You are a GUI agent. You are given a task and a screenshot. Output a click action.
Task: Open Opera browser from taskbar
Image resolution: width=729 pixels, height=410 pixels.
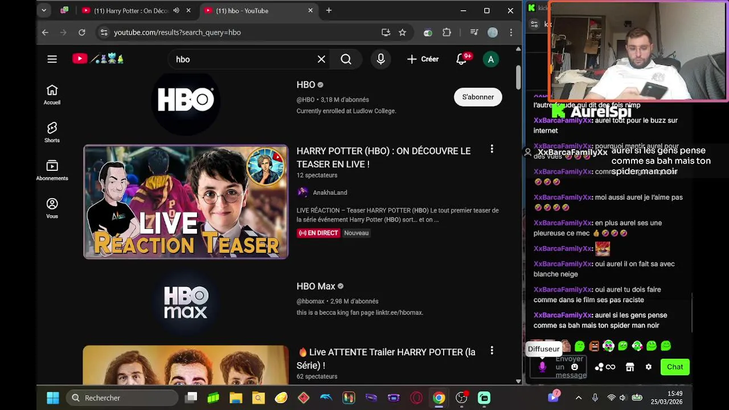(416, 397)
